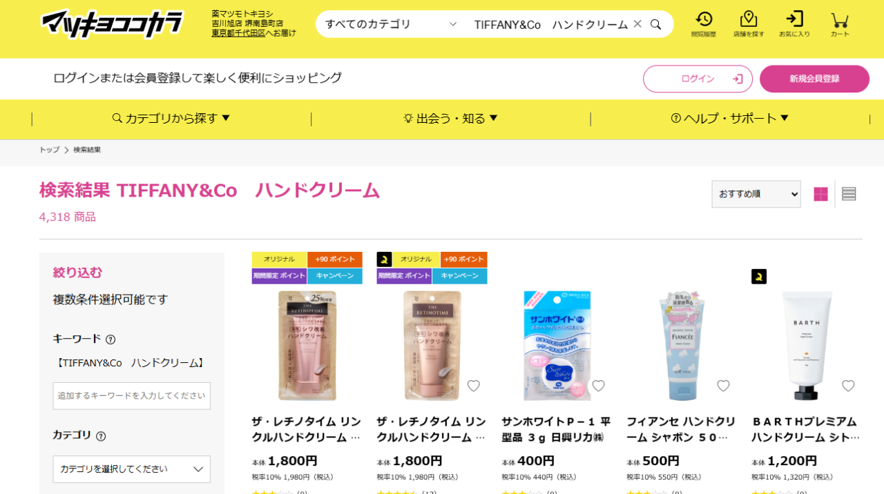Viewport: 884px width, 494px height.
Task: Click the search magnifier icon
Action: pyautogui.click(x=656, y=24)
